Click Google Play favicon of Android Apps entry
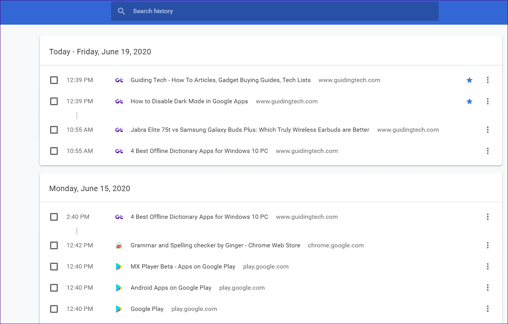This screenshot has width=508, height=324. pyautogui.click(x=119, y=288)
